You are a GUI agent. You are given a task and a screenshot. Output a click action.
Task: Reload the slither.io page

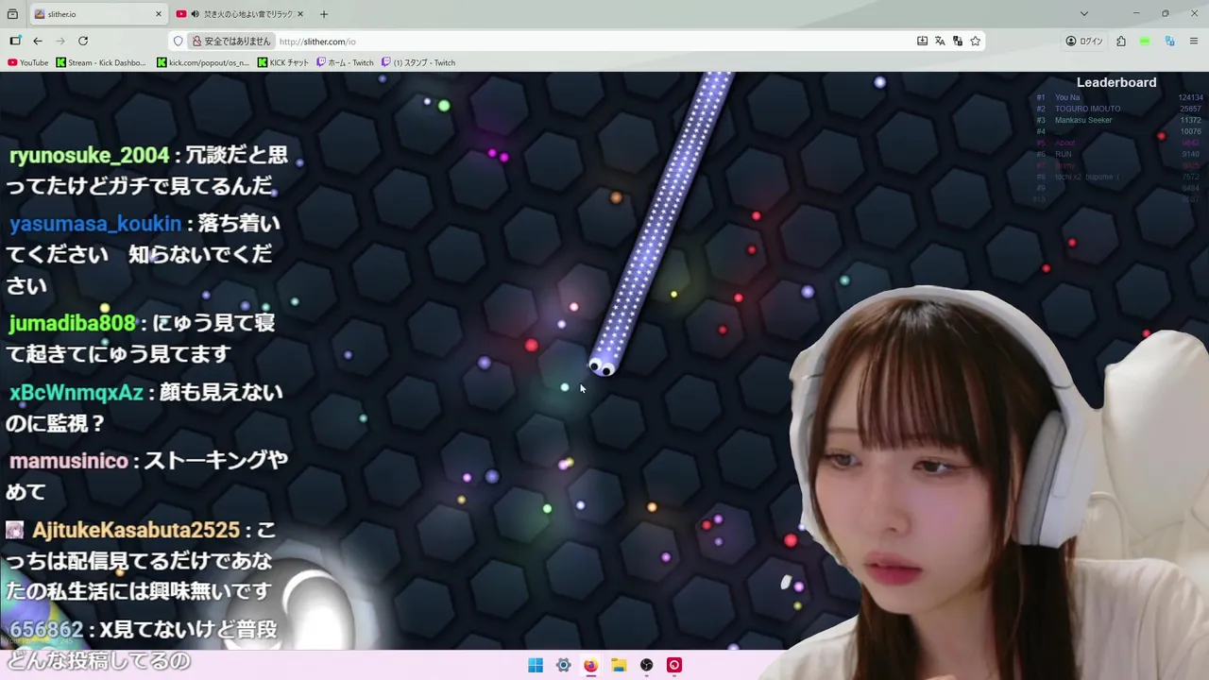(83, 41)
